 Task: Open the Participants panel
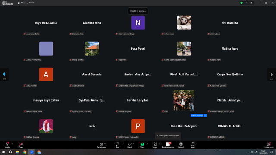(x=102, y=145)
